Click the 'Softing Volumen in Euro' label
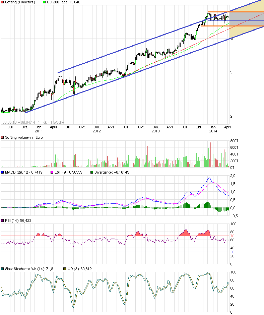Screen dimensions: 264x315 pos(24,138)
